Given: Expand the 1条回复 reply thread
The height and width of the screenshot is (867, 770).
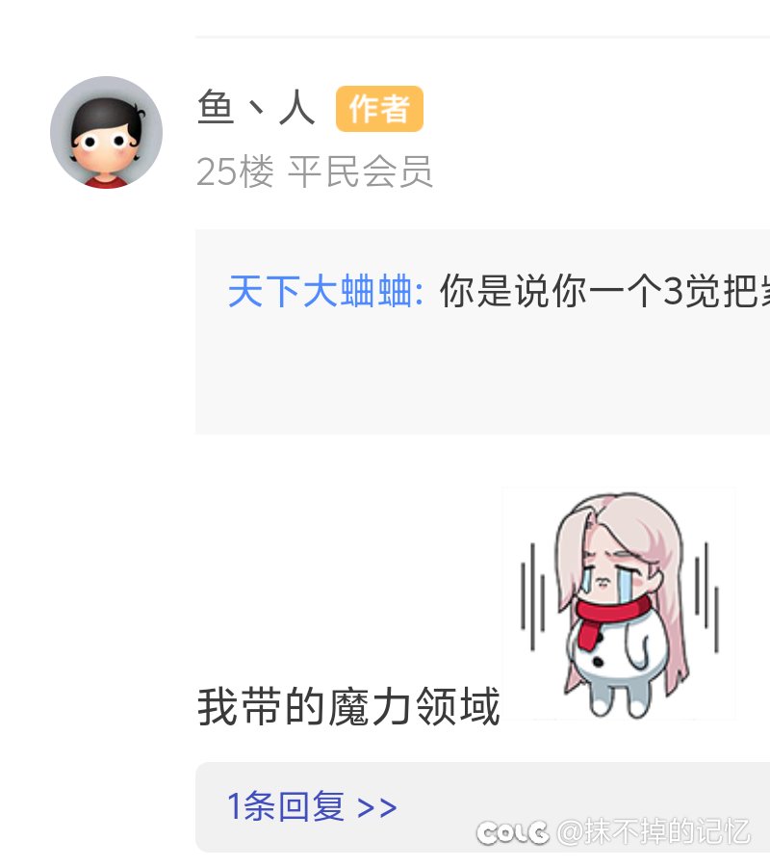Looking at the screenshot, I should pos(312,806).
